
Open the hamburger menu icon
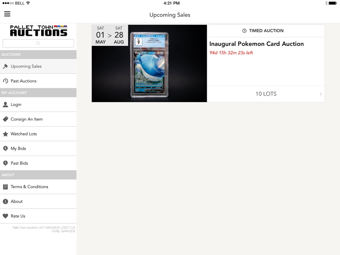[x=7, y=14]
